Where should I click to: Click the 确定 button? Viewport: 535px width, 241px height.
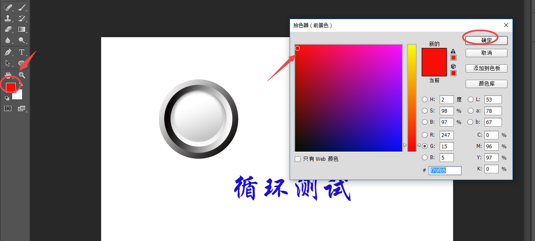[487, 41]
